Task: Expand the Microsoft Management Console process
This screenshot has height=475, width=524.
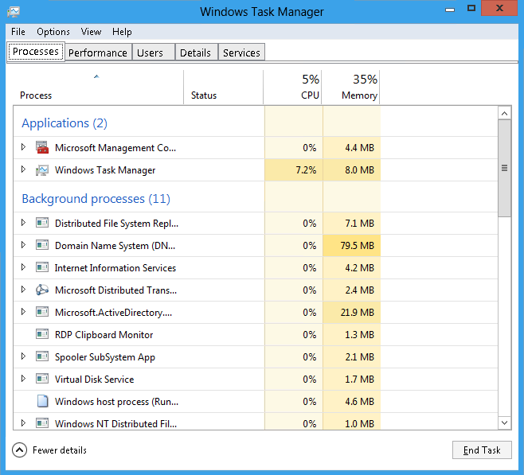Action: pos(23,147)
